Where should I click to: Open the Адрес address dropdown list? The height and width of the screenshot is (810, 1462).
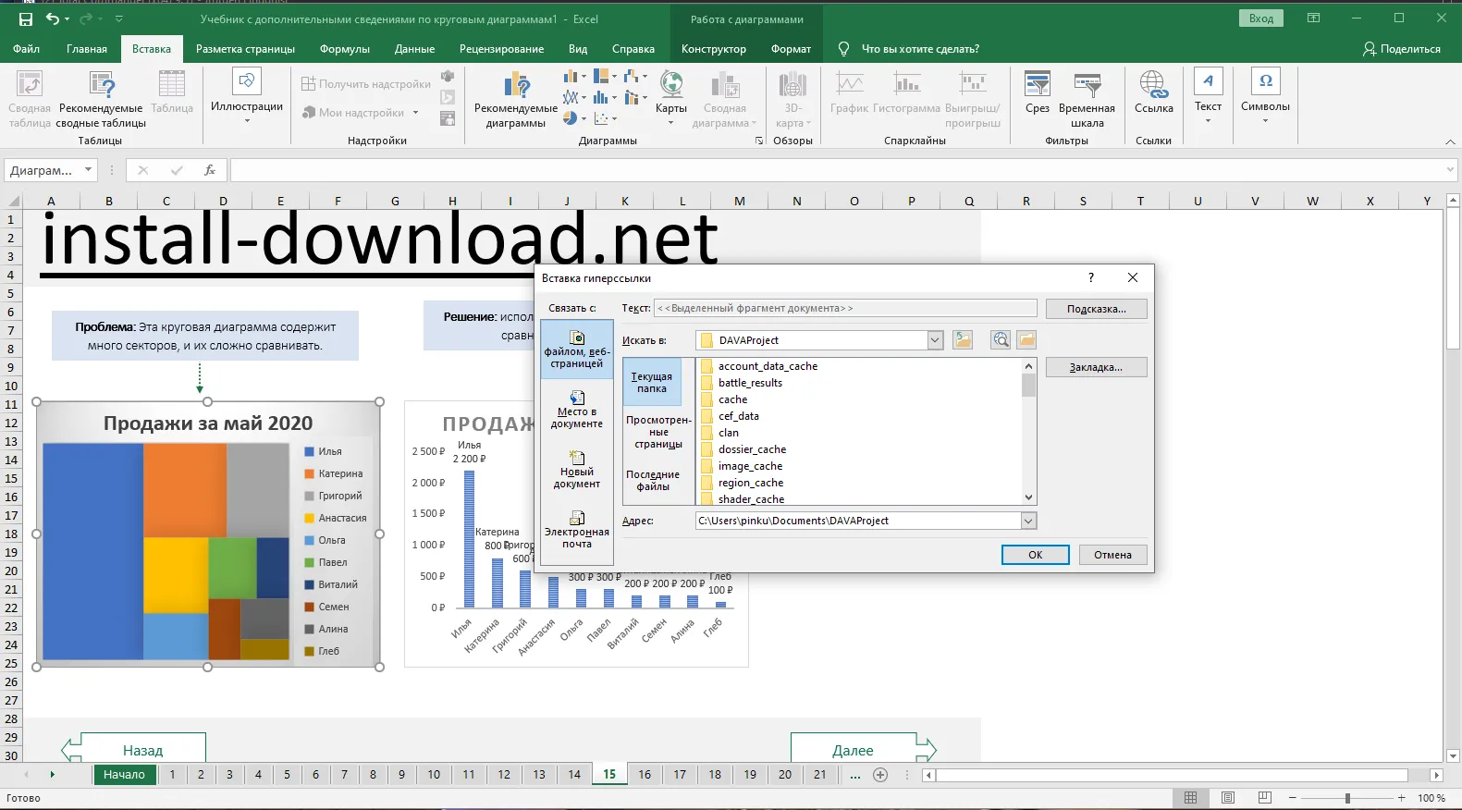pos(1027,522)
